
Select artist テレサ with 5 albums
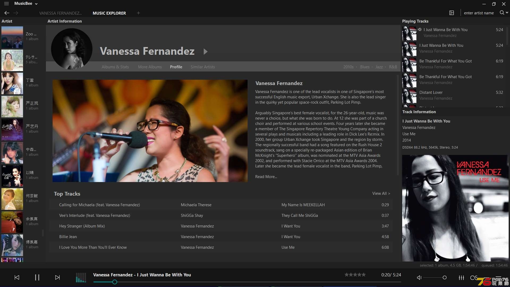tap(23, 60)
